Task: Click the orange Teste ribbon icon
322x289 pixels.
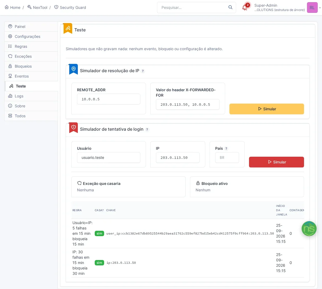Action: tap(68, 28)
